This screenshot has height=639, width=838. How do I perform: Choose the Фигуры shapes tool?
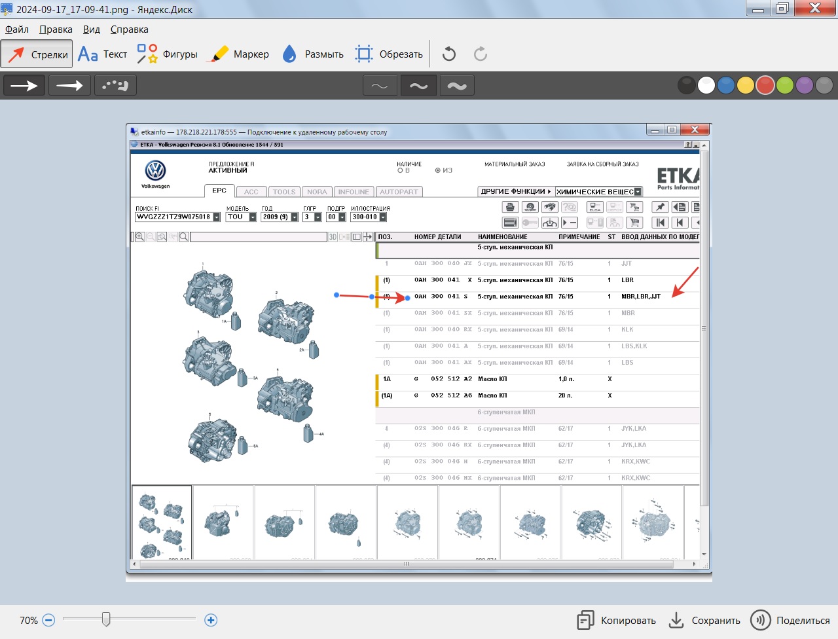[x=167, y=54]
